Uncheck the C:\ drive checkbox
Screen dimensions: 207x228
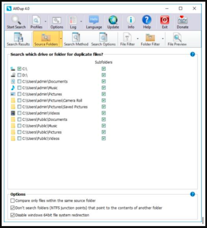pos(19,69)
